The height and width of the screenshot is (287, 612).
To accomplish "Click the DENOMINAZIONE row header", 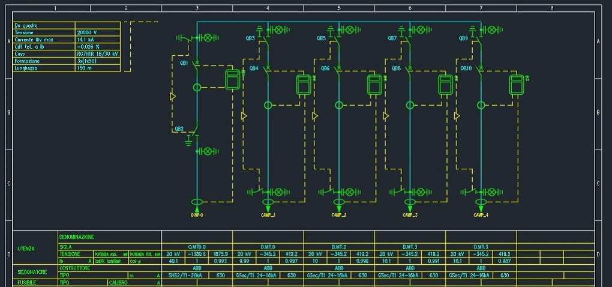I will (x=77, y=237).
